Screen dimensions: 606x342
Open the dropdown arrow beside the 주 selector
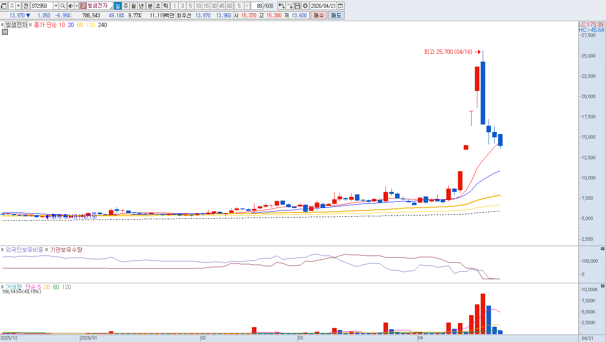19,6
